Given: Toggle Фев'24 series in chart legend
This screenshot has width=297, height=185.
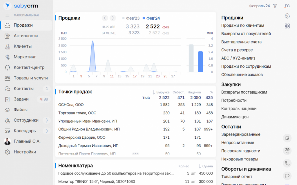Looking at the screenshot, I should 151,18.
